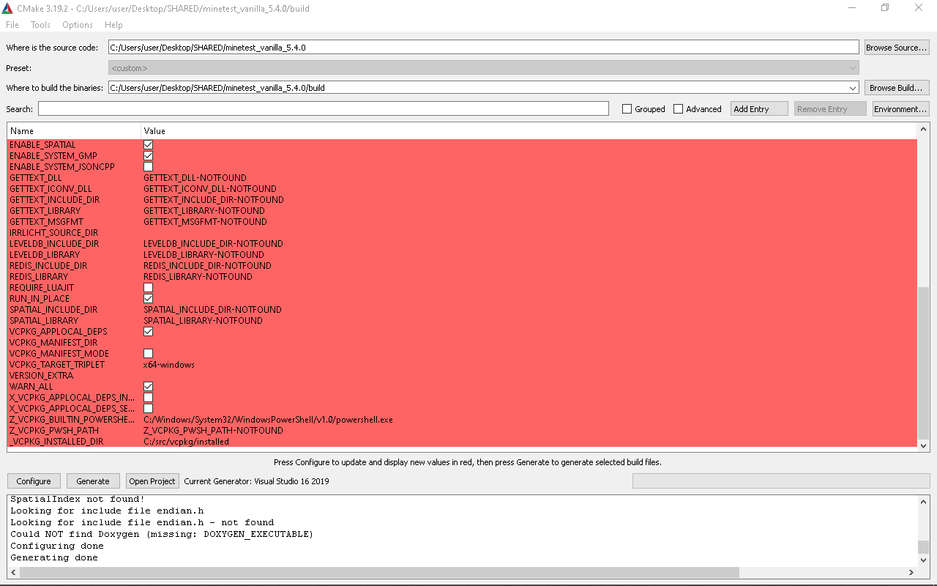Select GETTEXT_MSGFMT-NOTFOUND value
Image resolution: width=937 pixels, height=586 pixels.
pyautogui.click(x=205, y=222)
